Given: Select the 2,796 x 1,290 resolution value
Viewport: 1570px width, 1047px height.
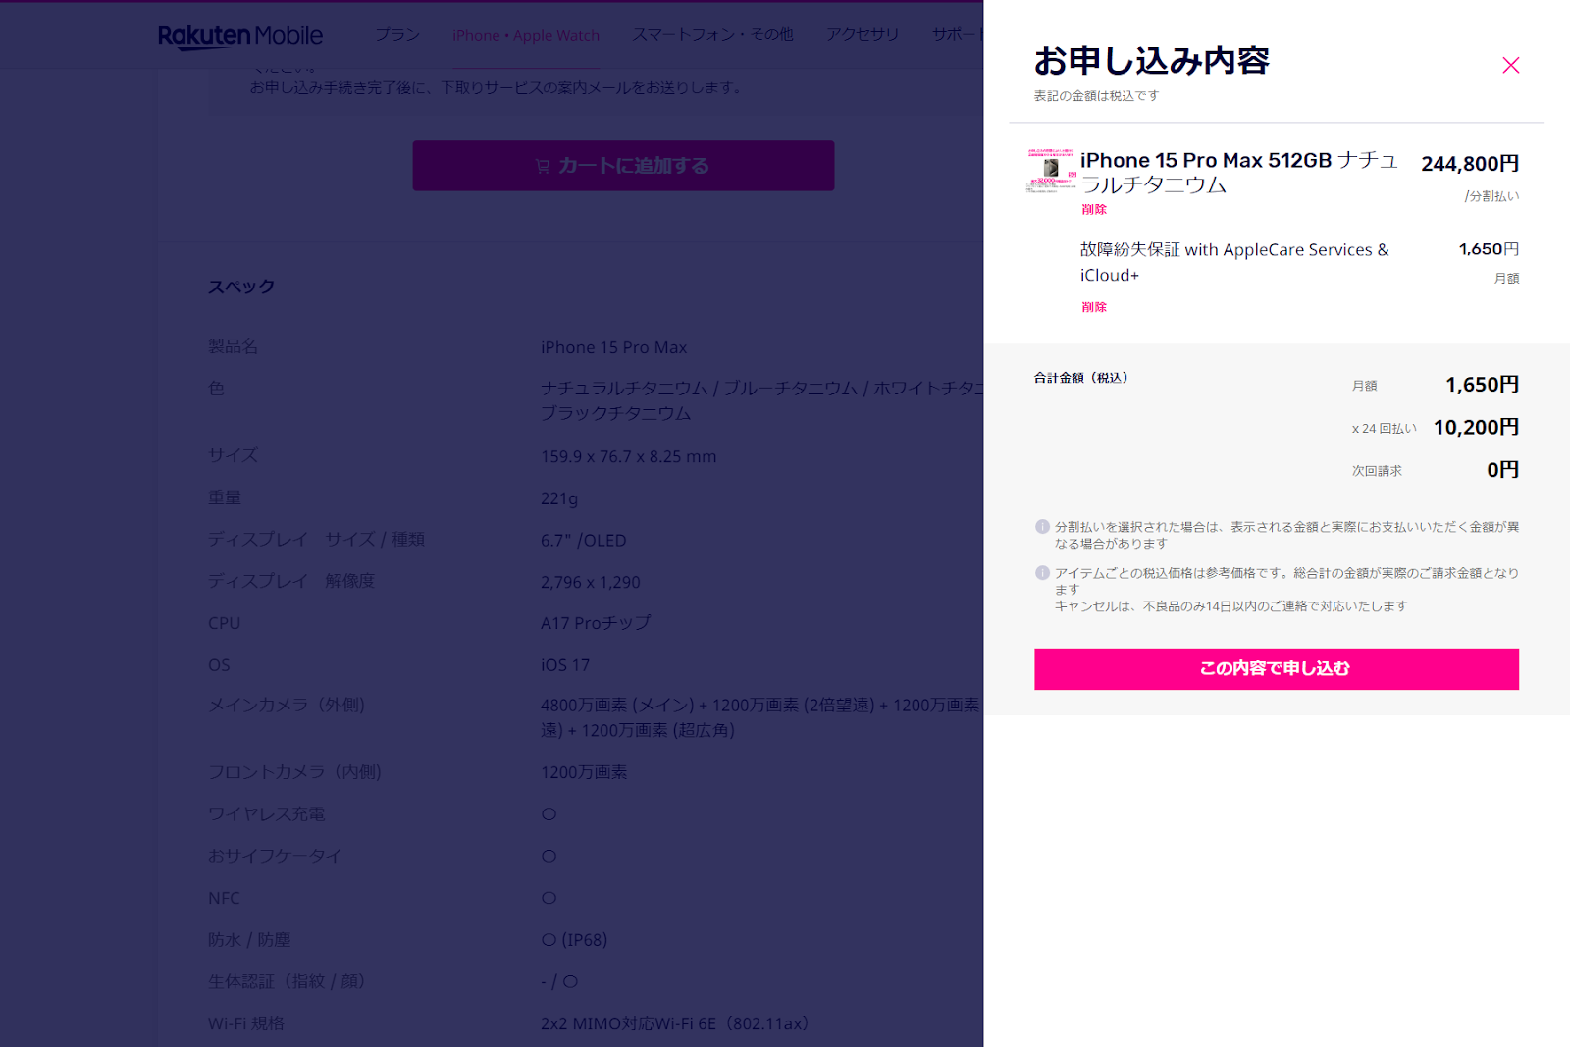Looking at the screenshot, I should click(x=591, y=582).
